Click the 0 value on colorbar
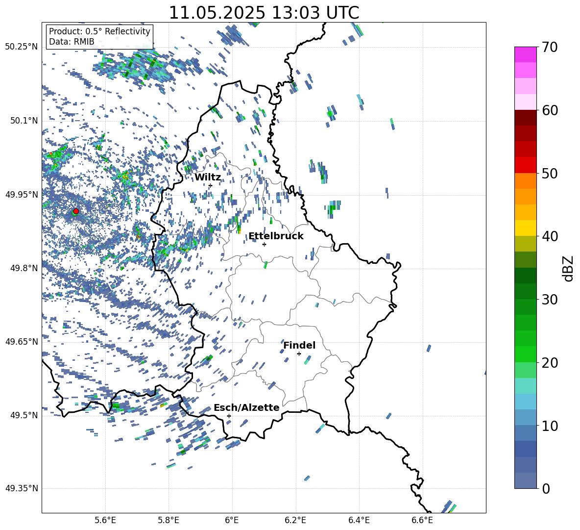 click(x=546, y=488)
